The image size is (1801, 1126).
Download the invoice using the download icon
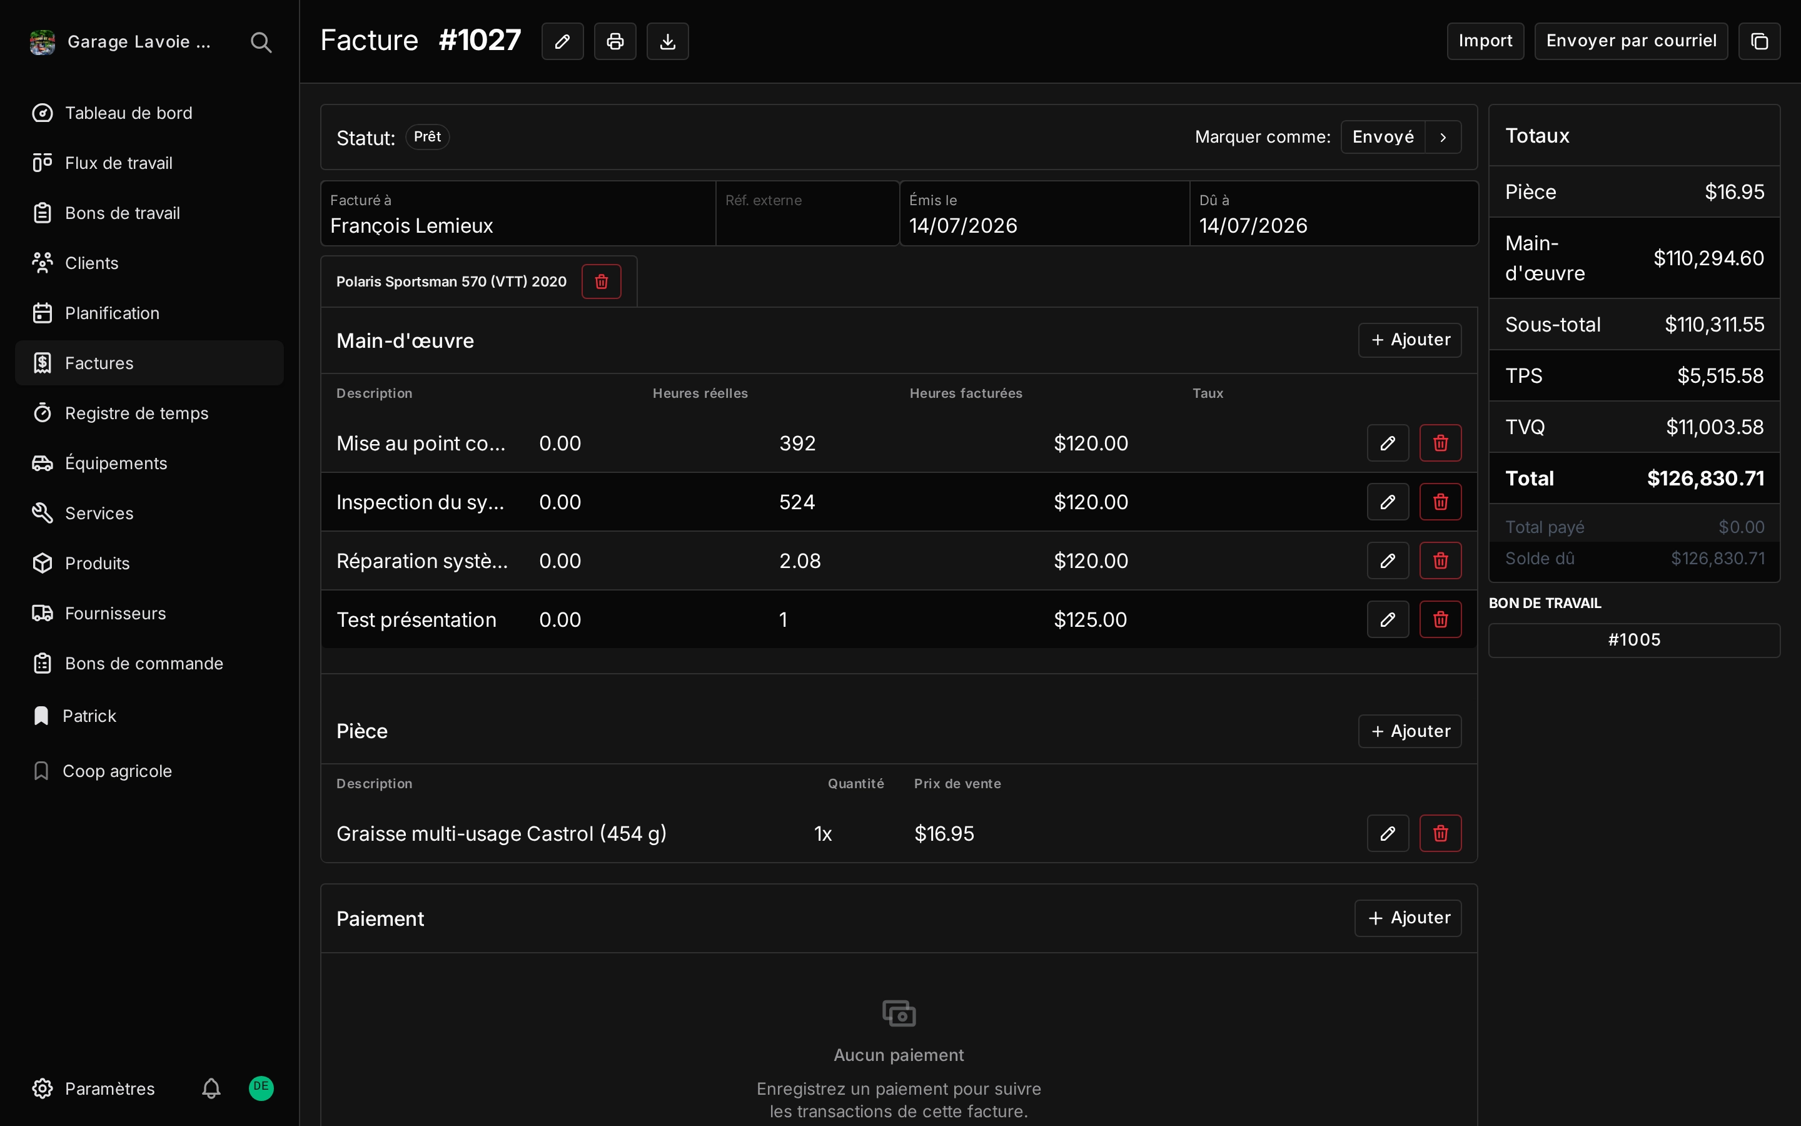point(668,41)
